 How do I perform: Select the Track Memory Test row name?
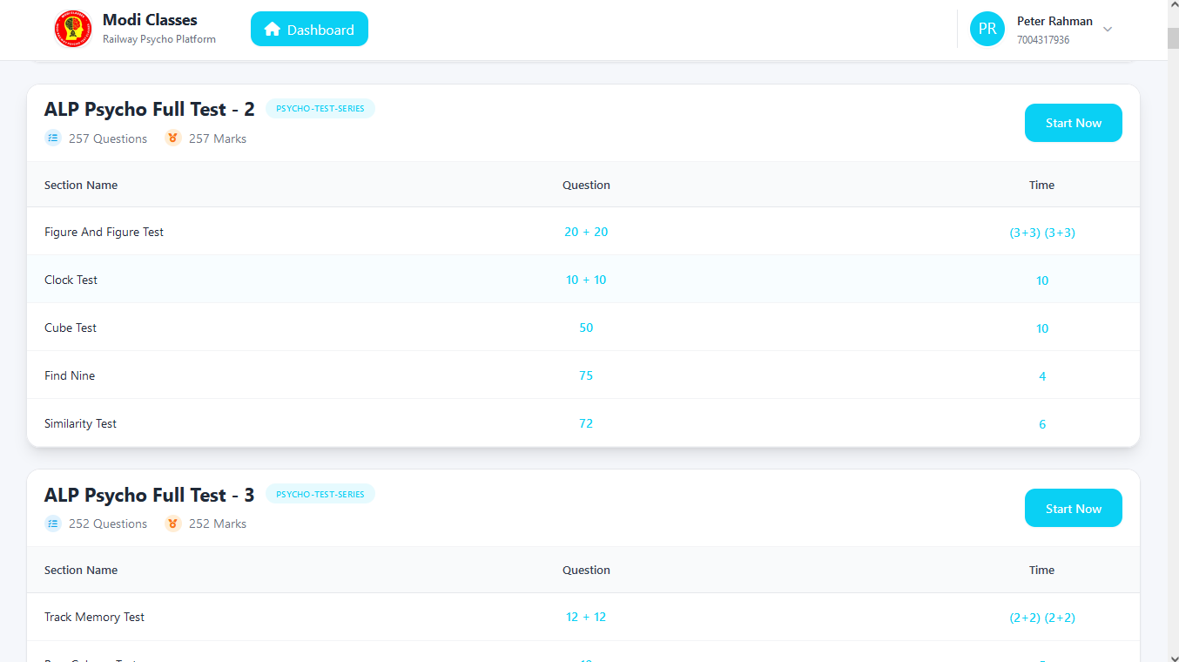[x=94, y=617]
